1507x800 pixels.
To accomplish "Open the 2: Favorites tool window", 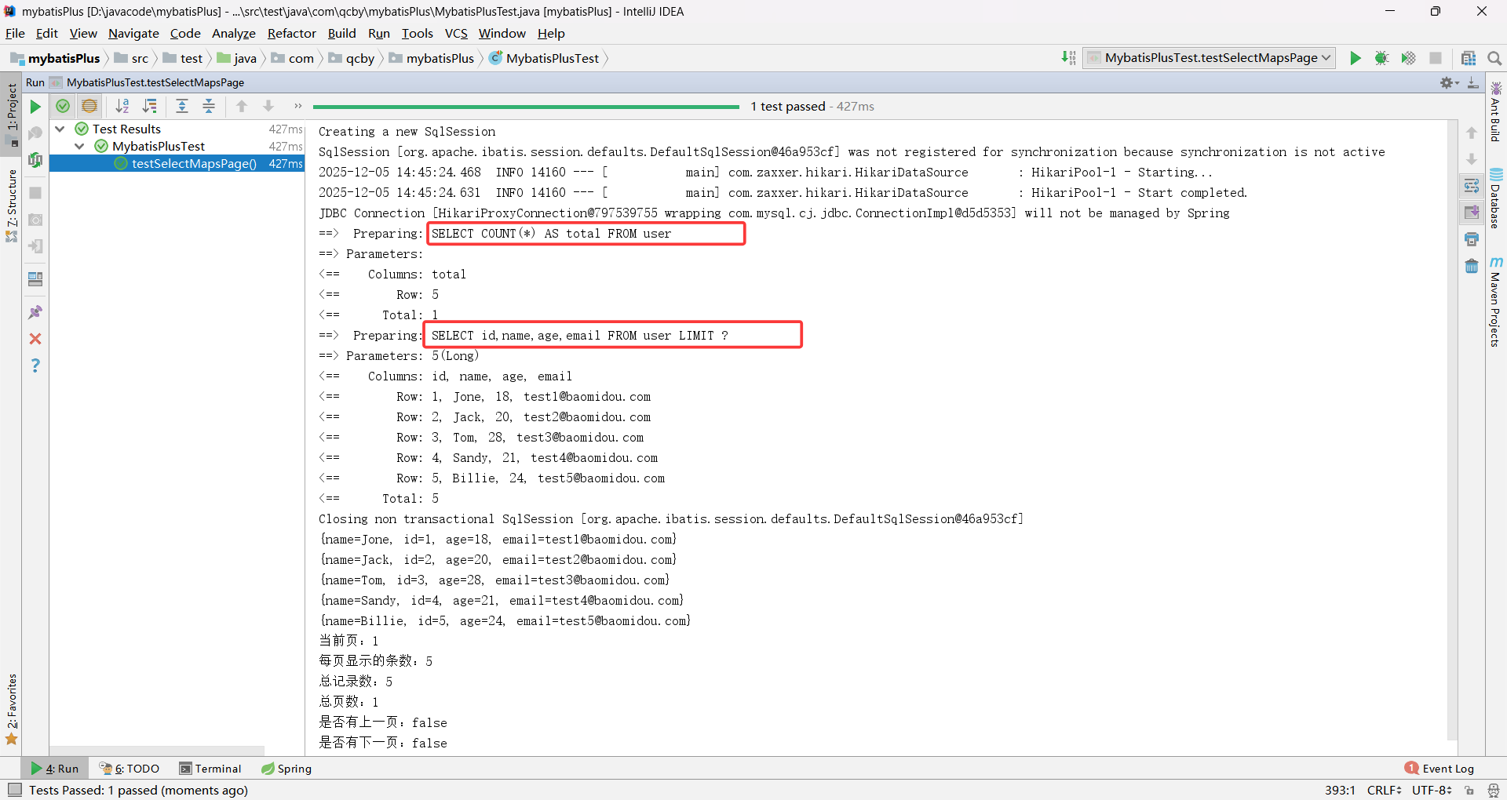I will pyautogui.click(x=11, y=710).
